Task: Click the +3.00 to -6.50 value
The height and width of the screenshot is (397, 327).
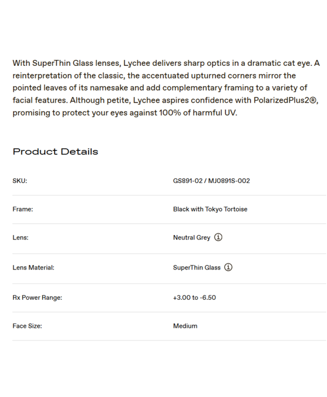Action: point(194,298)
